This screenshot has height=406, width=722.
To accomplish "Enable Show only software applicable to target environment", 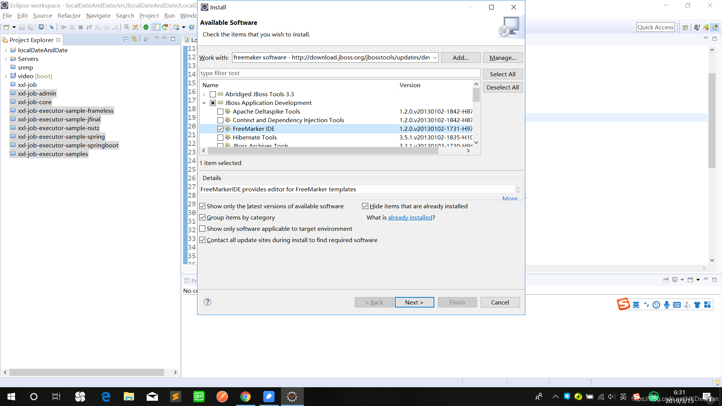I will 202,229.
